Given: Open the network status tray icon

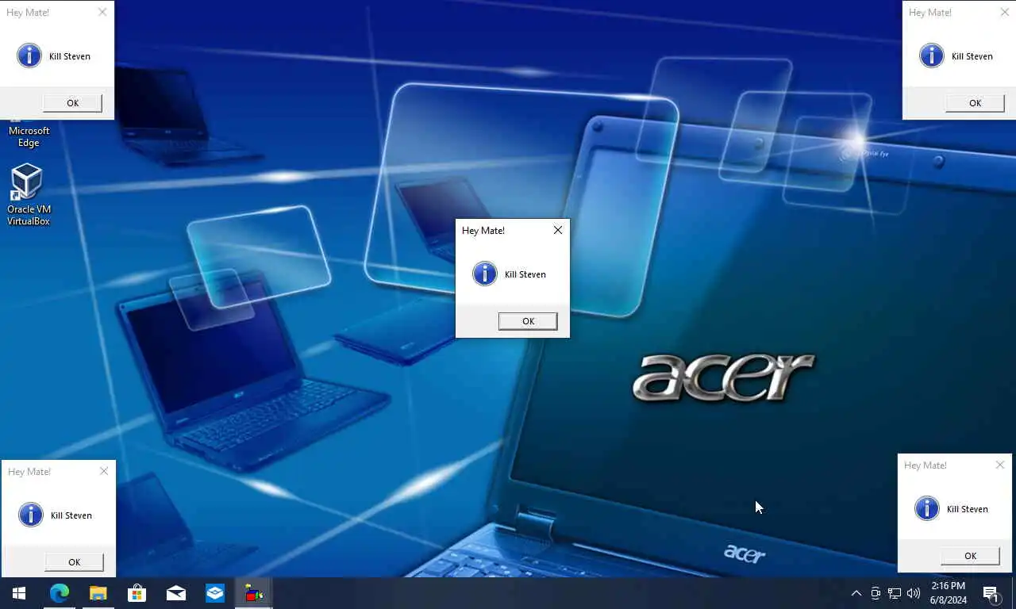Looking at the screenshot, I should tap(895, 593).
